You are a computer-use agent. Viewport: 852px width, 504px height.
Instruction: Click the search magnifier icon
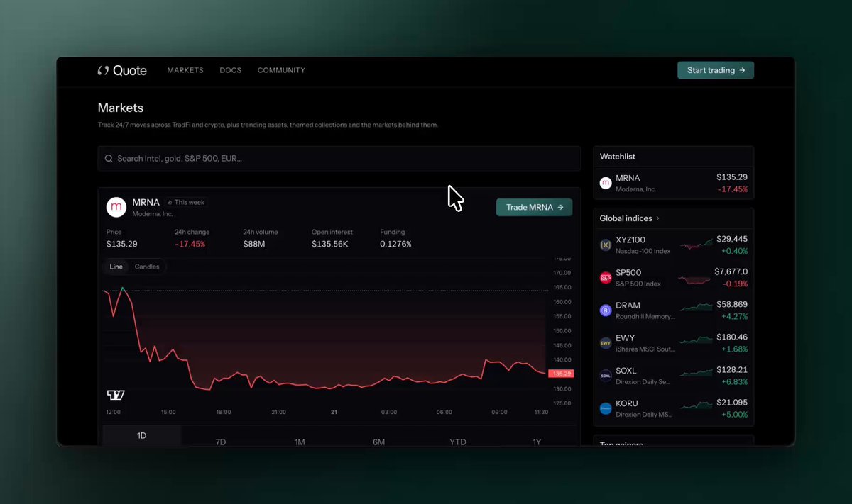pos(109,159)
